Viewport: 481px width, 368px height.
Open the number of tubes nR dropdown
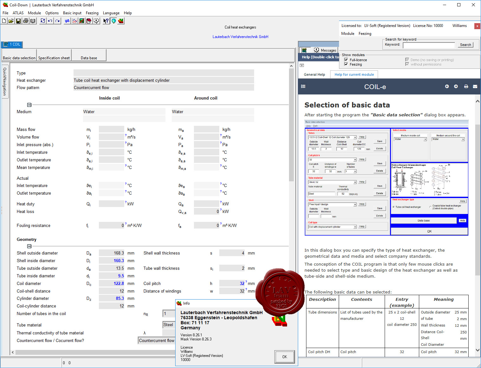coord(169,314)
